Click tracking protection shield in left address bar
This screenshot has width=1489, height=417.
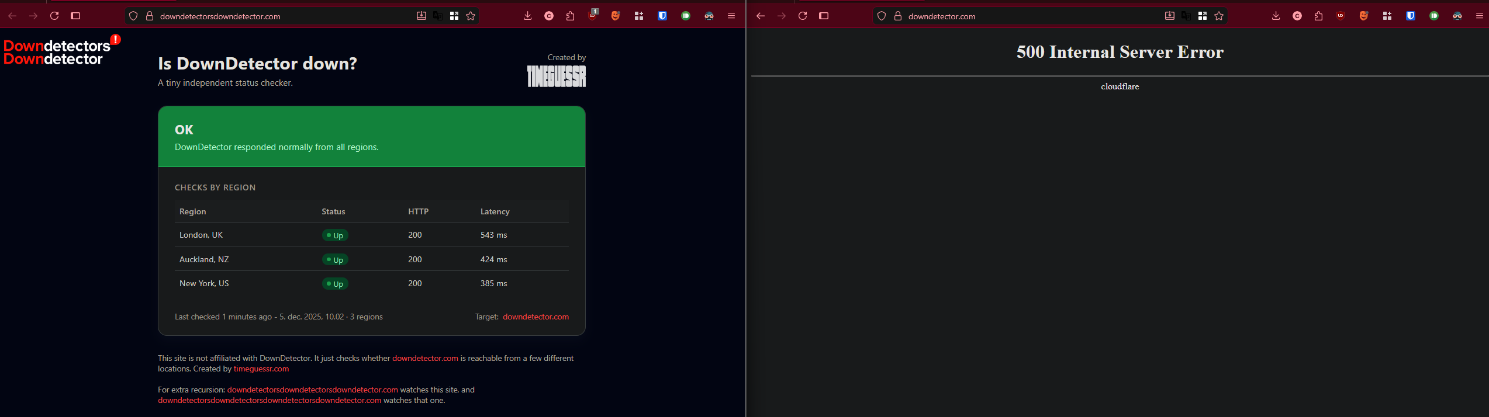[x=133, y=16]
